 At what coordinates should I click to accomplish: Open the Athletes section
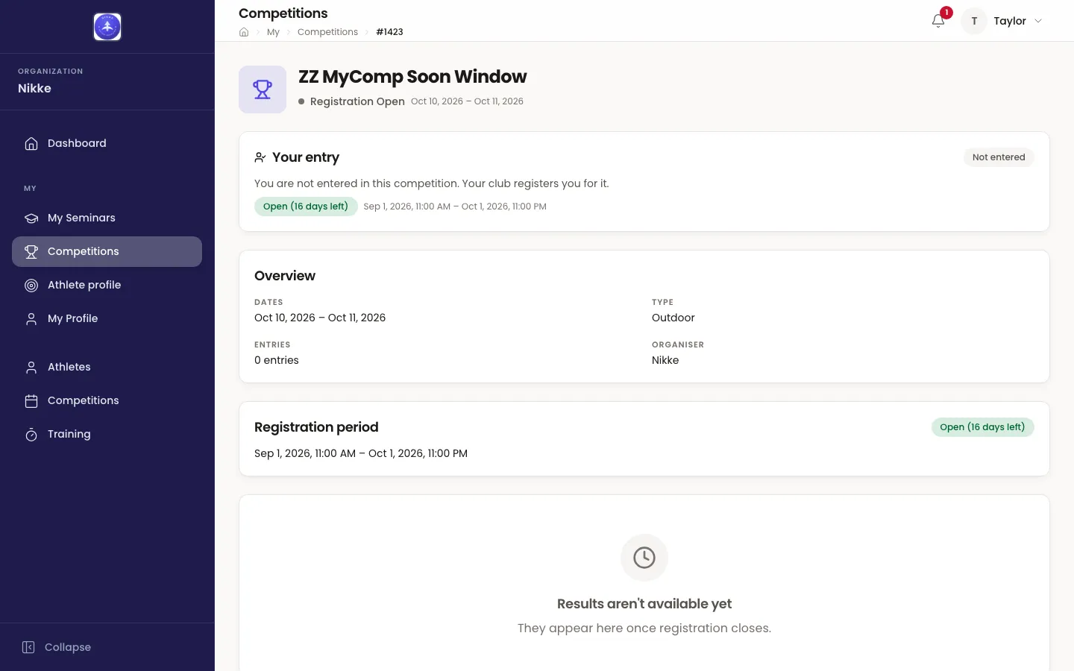point(107,367)
